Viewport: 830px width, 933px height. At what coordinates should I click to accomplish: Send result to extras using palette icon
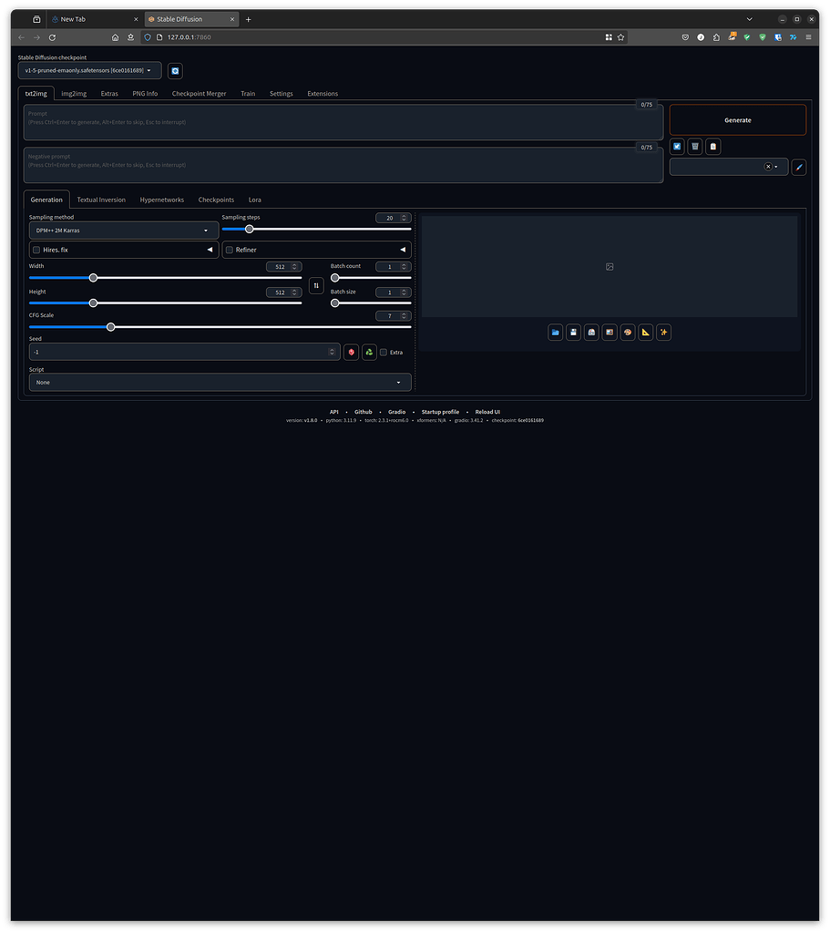pos(628,332)
